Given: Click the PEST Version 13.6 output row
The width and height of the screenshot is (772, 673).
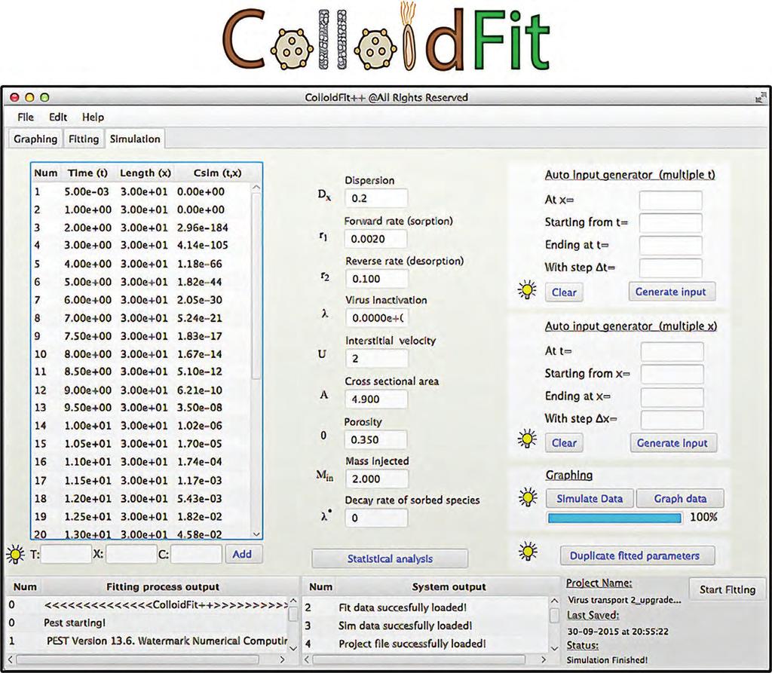Looking at the screenshot, I should tap(148, 641).
